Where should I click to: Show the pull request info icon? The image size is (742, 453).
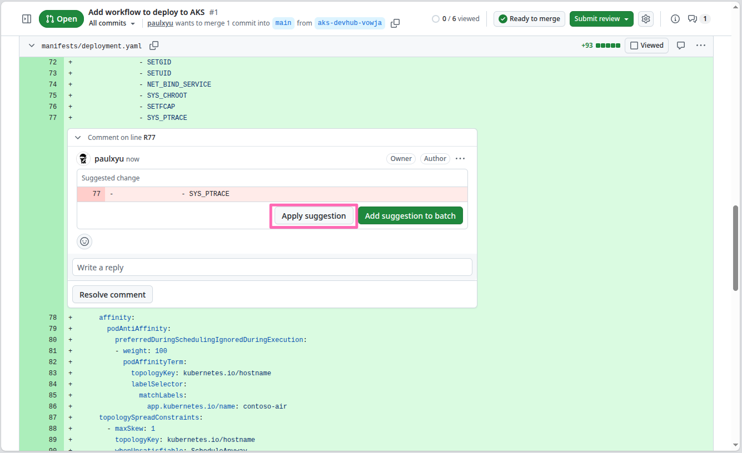[x=675, y=19]
